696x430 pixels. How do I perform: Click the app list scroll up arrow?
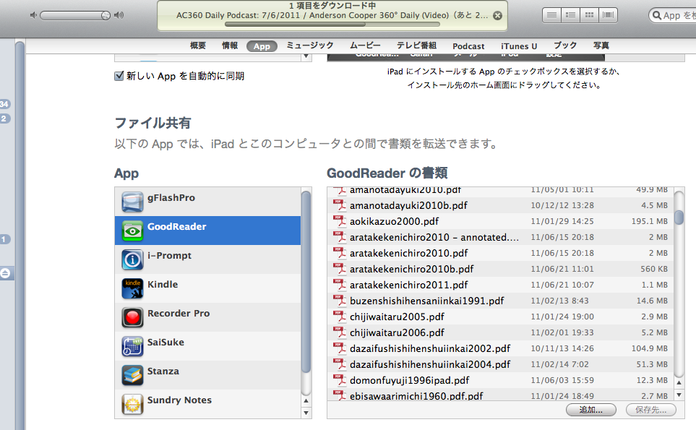(306, 401)
